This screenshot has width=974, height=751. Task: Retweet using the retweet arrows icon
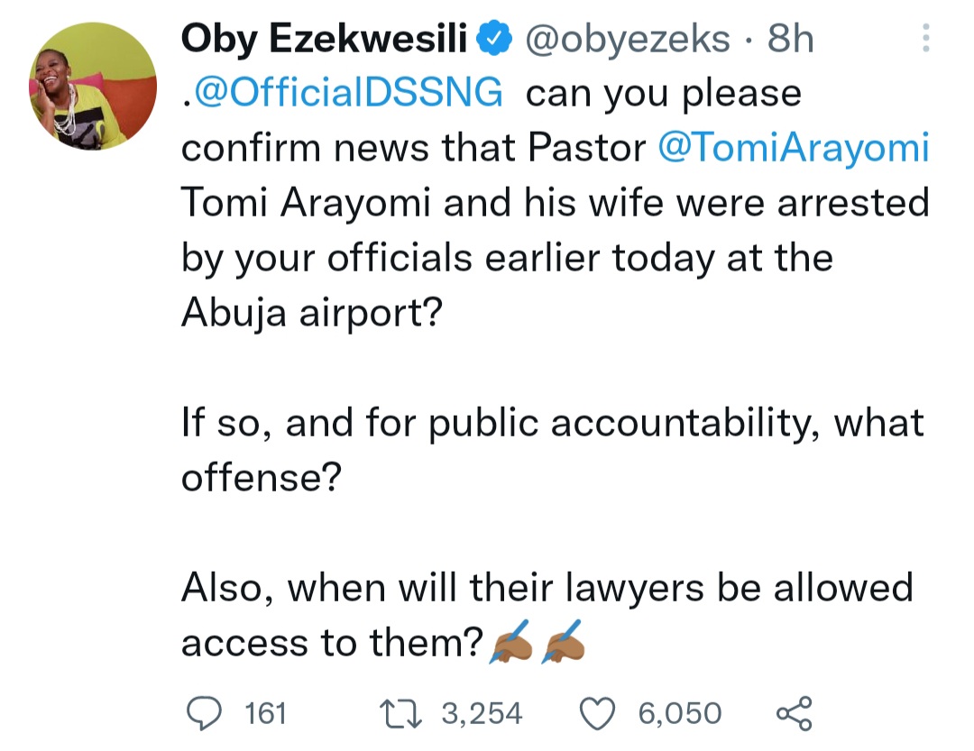(400, 713)
